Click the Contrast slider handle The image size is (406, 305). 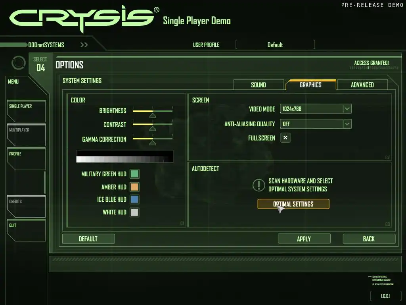(x=153, y=129)
